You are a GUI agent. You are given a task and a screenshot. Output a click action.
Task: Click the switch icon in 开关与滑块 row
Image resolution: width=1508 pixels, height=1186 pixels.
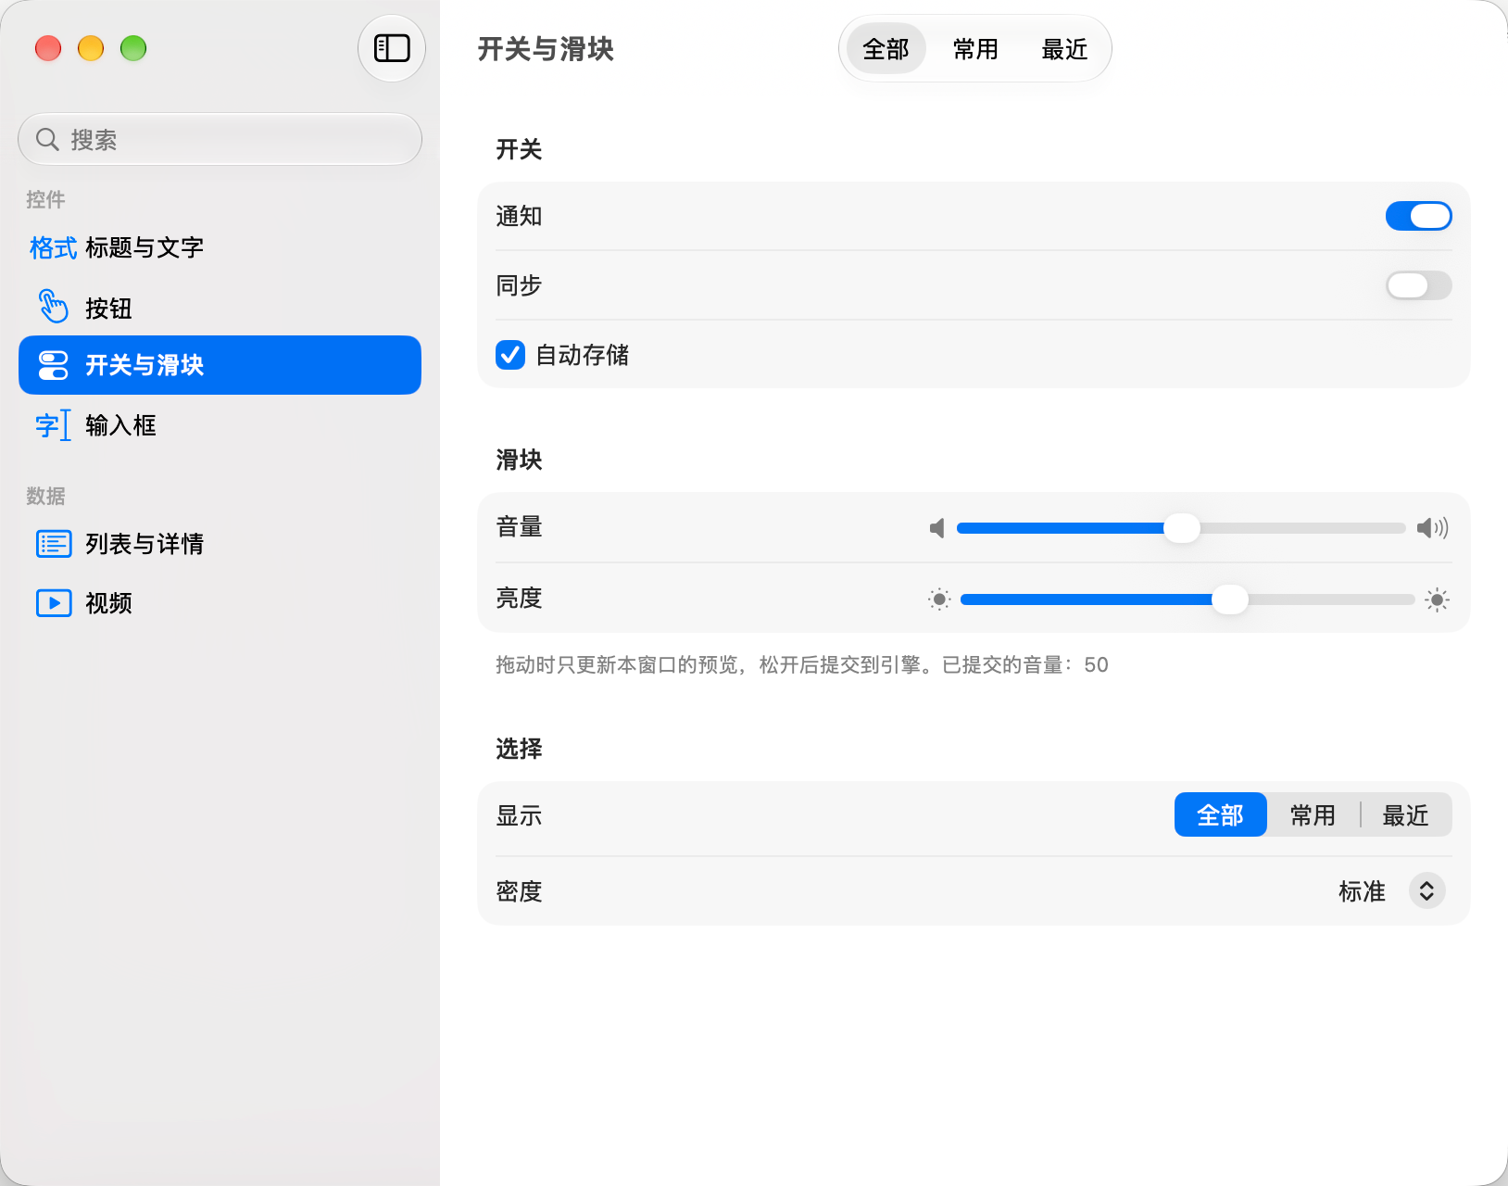pos(53,365)
